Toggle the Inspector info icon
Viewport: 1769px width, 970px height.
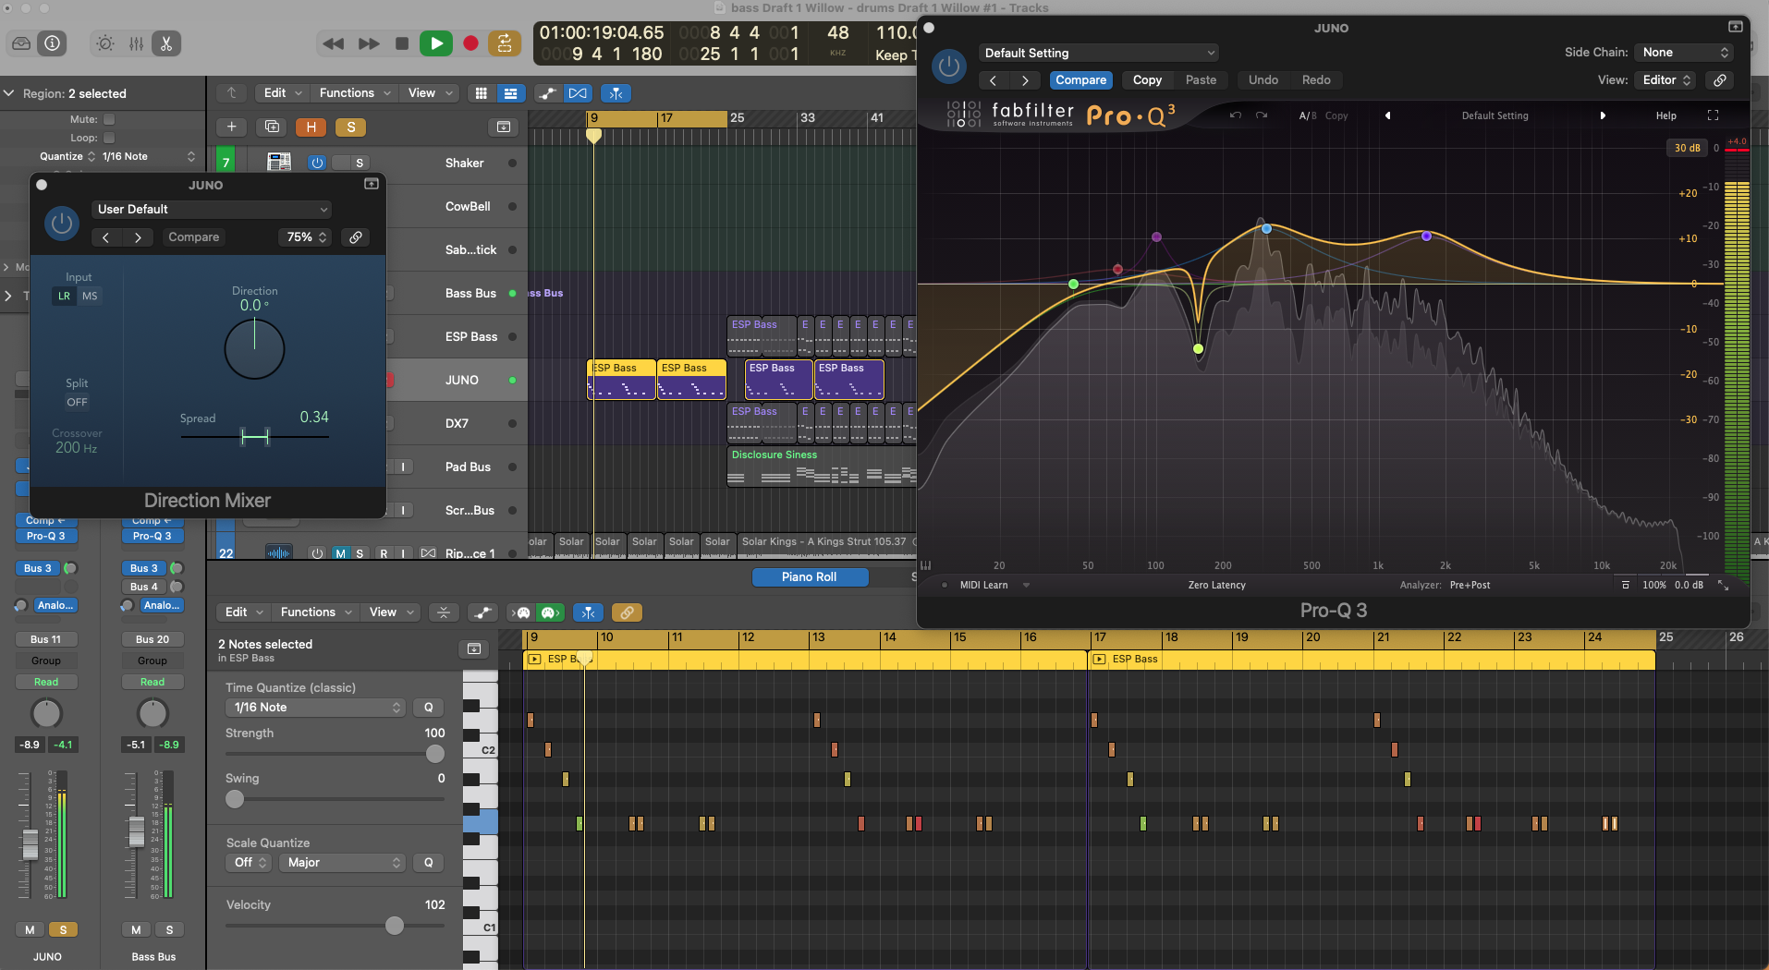53,43
